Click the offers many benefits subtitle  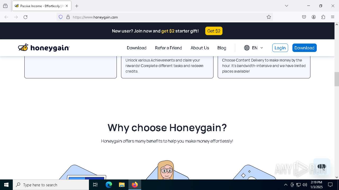coord(167,141)
